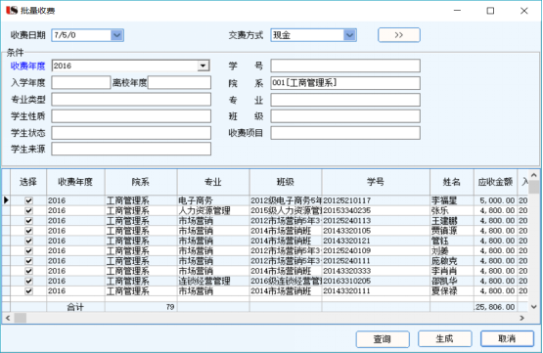Select student number 20125210117
The height and width of the screenshot is (353, 543).
click(x=376, y=200)
